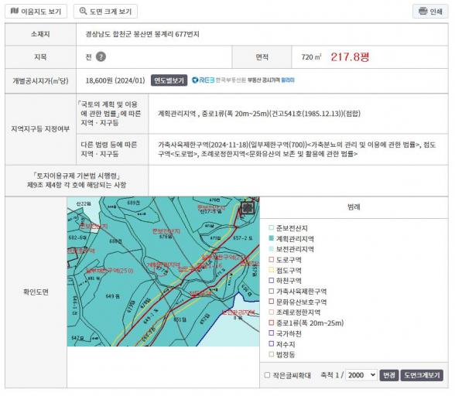Toggle the 문화유산보호구역 legend checkbox

click(x=272, y=302)
